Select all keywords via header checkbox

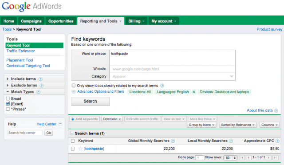pos(73,141)
